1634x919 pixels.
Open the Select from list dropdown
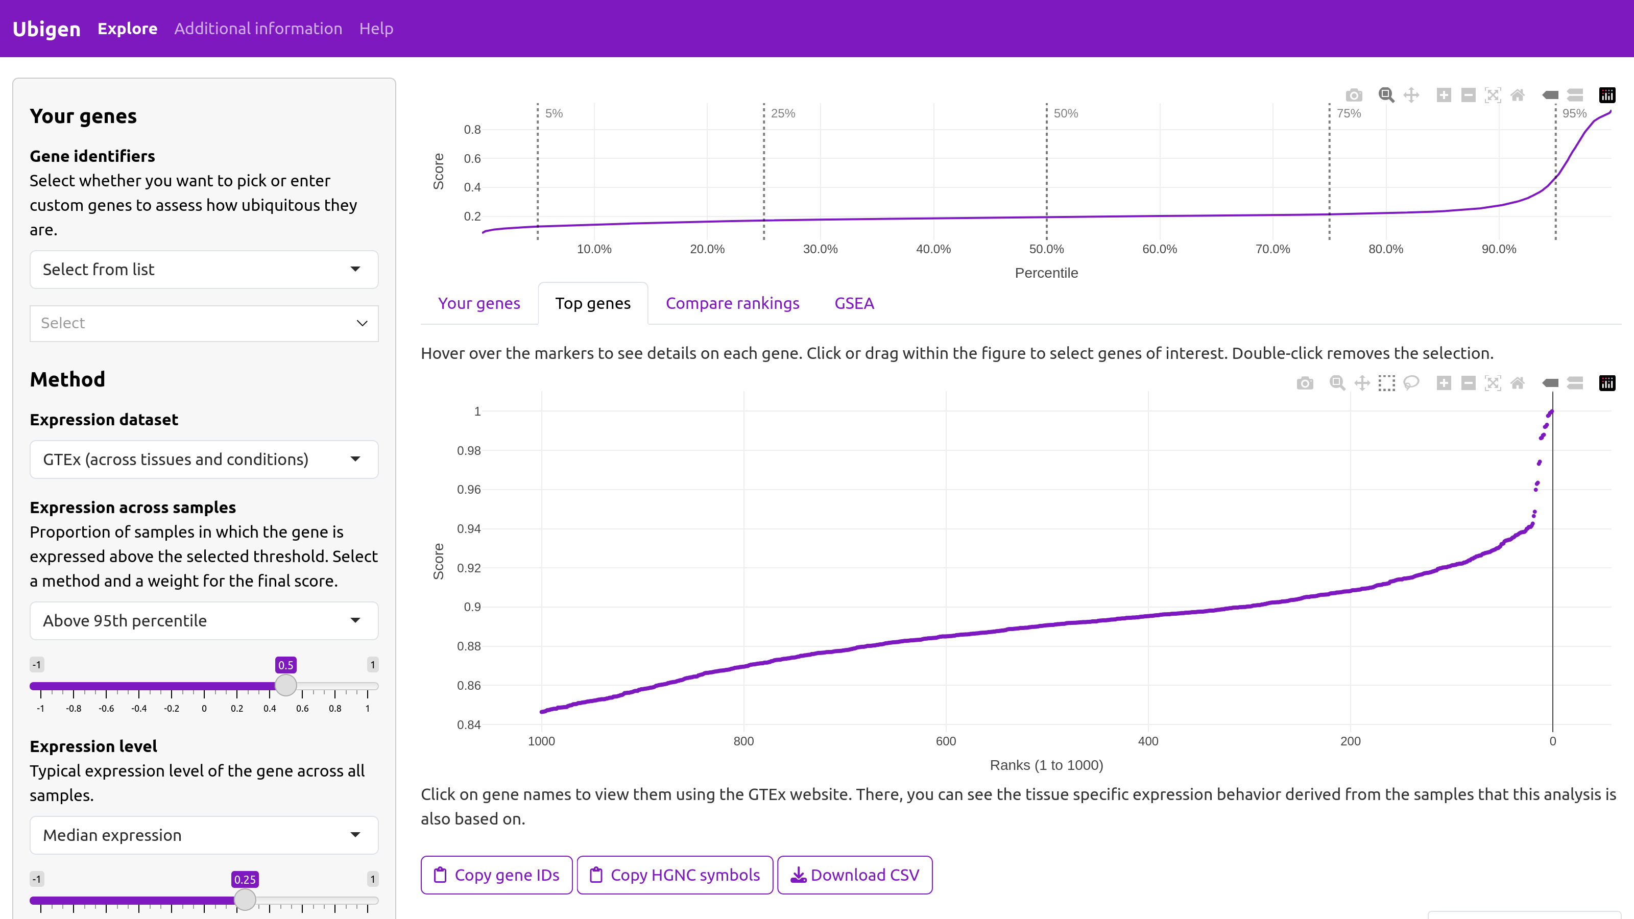[204, 270]
